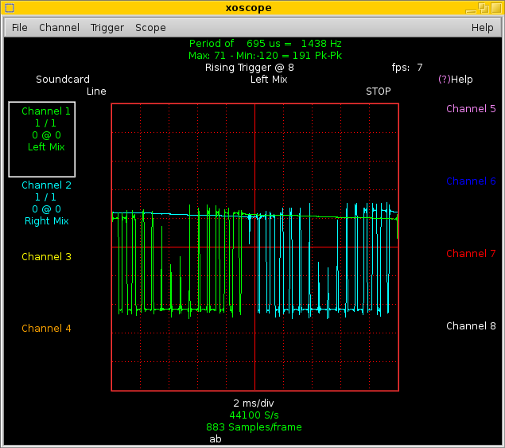Open the Trigger menu
This screenshot has width=505, height=448.
[x=107, y=28]
